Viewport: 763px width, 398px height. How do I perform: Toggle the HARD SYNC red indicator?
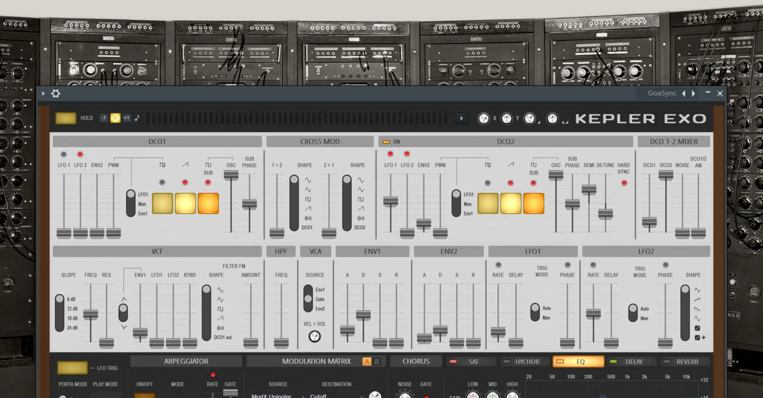pos(624,183)
